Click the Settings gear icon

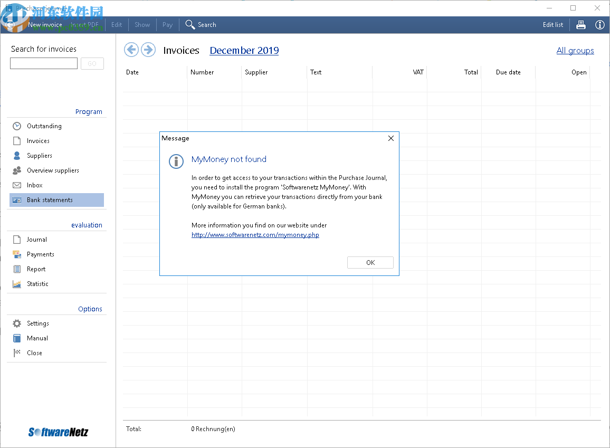point(17,323)
